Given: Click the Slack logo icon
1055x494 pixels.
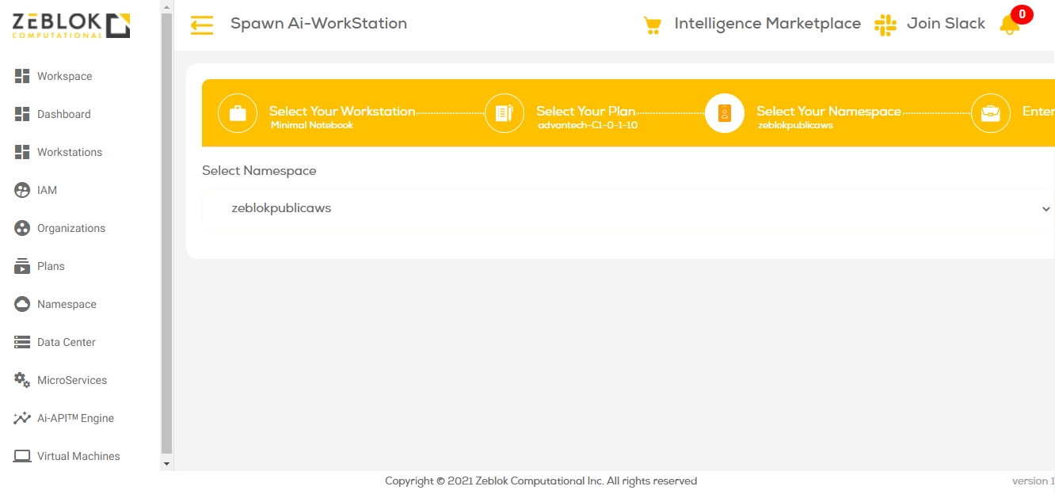Looking at the screenshot, I should click(885, 25).
